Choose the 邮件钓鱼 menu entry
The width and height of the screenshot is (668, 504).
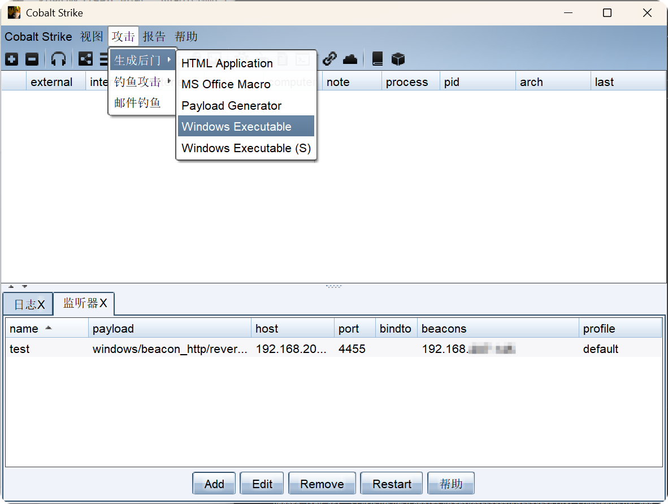[142, 103]
